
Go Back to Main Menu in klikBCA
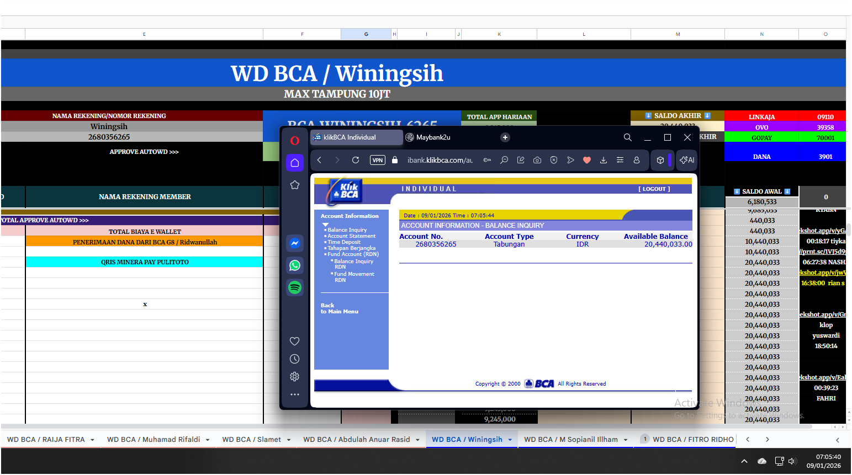[x=340, y=309]
